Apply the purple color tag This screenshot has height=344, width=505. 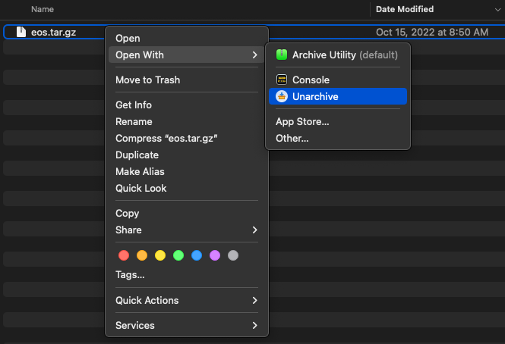click(x=215, y=255)
